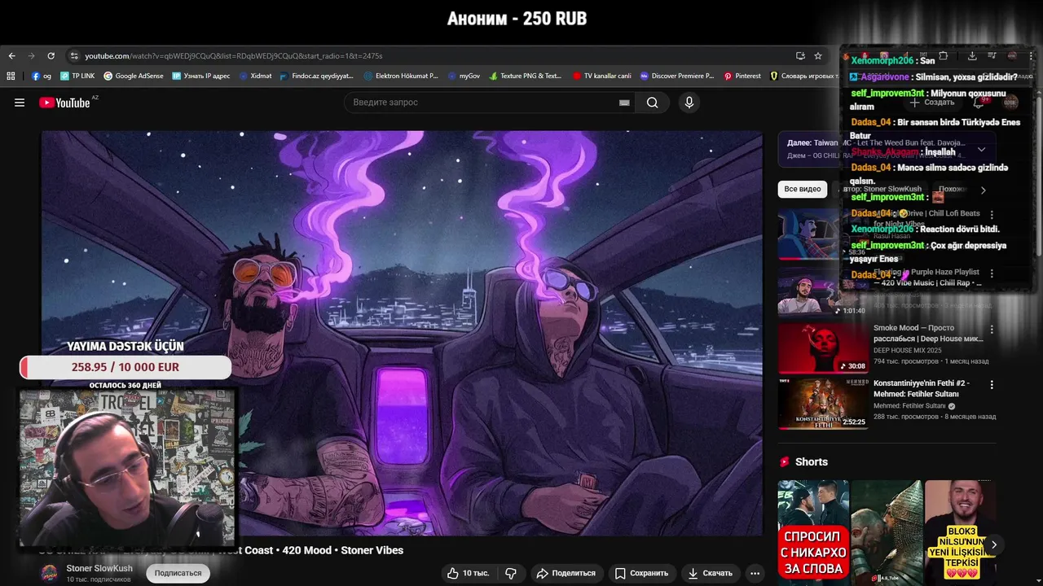Expand the 'Далее: Taiwan MC' playlist panel

click(981, 150)
